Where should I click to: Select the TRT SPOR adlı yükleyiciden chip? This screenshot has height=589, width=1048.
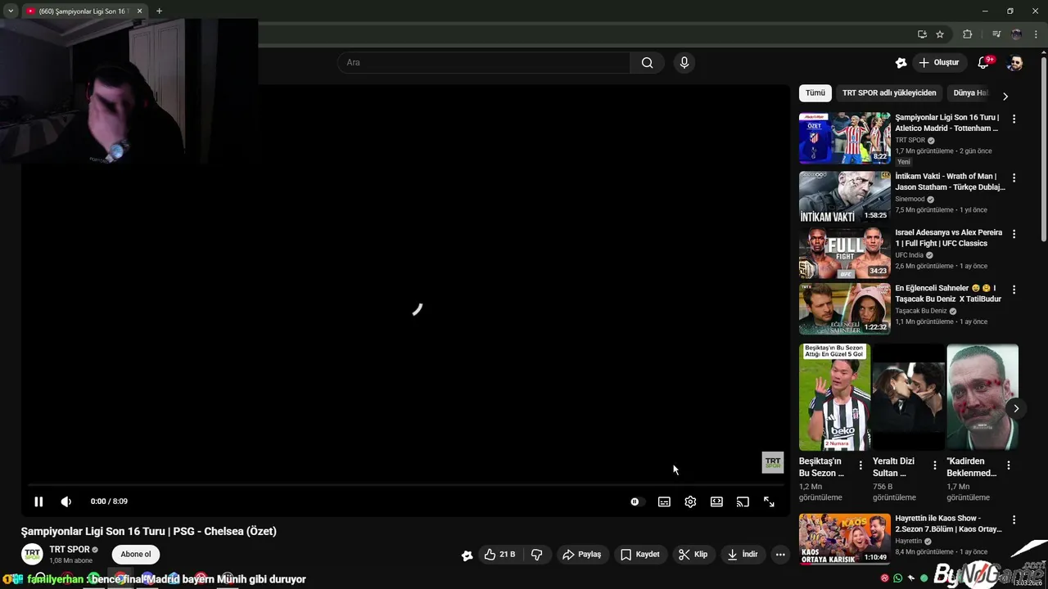pos(889,93)
